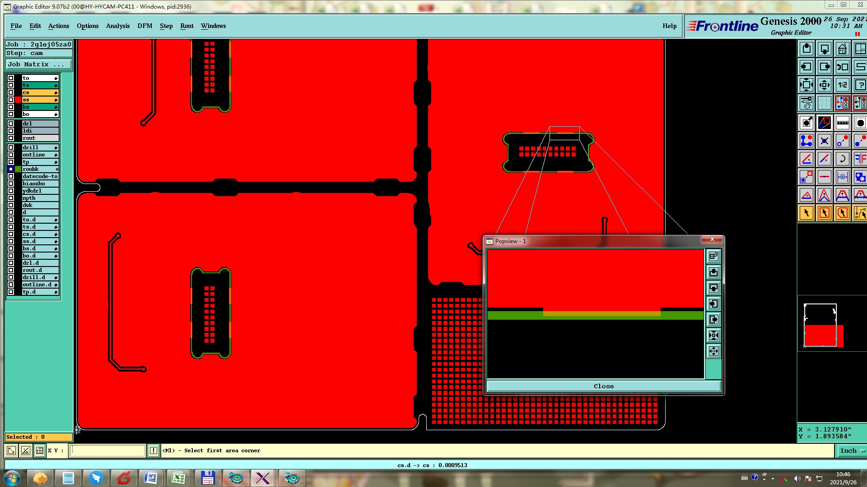Viewport: 867px width, 487px height.
Task: Click the Home view icon
Action: 842,49
